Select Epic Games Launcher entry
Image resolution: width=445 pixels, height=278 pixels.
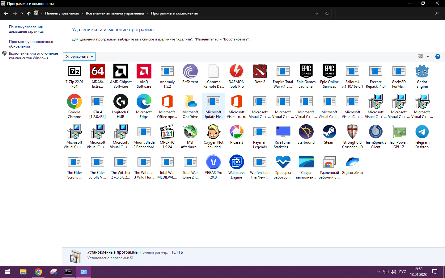pyautogui.click(x=306, y=76)
